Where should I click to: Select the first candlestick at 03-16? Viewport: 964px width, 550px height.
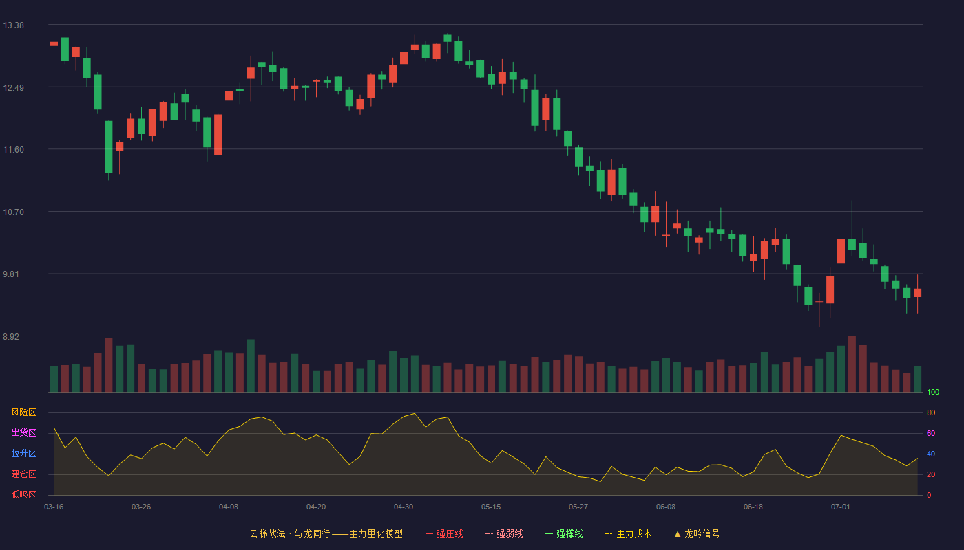point(54,43)
